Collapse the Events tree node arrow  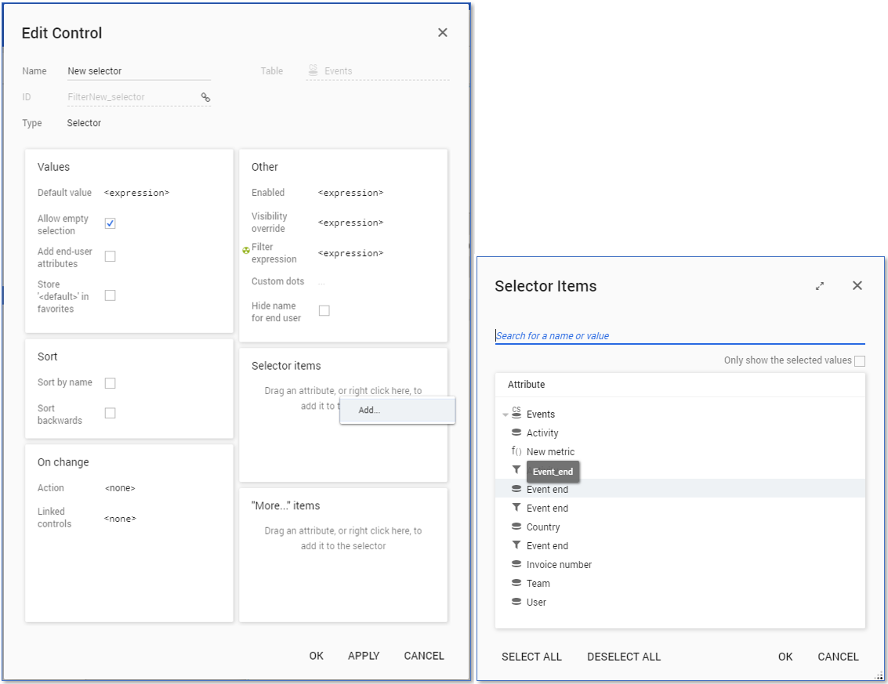tap(506, 414)
